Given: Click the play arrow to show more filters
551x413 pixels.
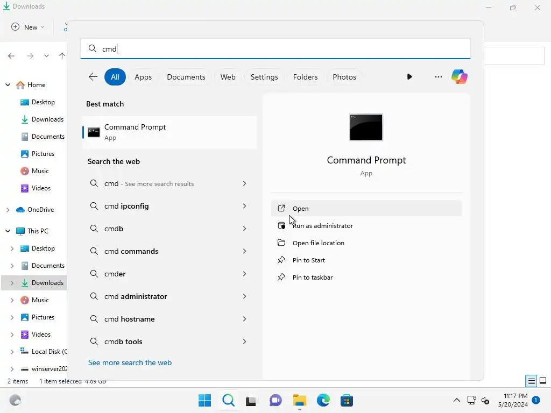Looking at the screenshot, I should coord(409,76).
